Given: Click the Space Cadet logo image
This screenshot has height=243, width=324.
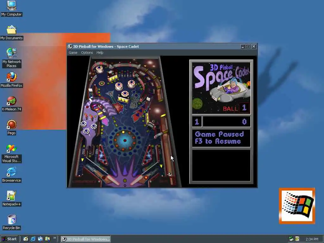Looking at the screenshot, I should pyautogui.click(x=221, y=88).
